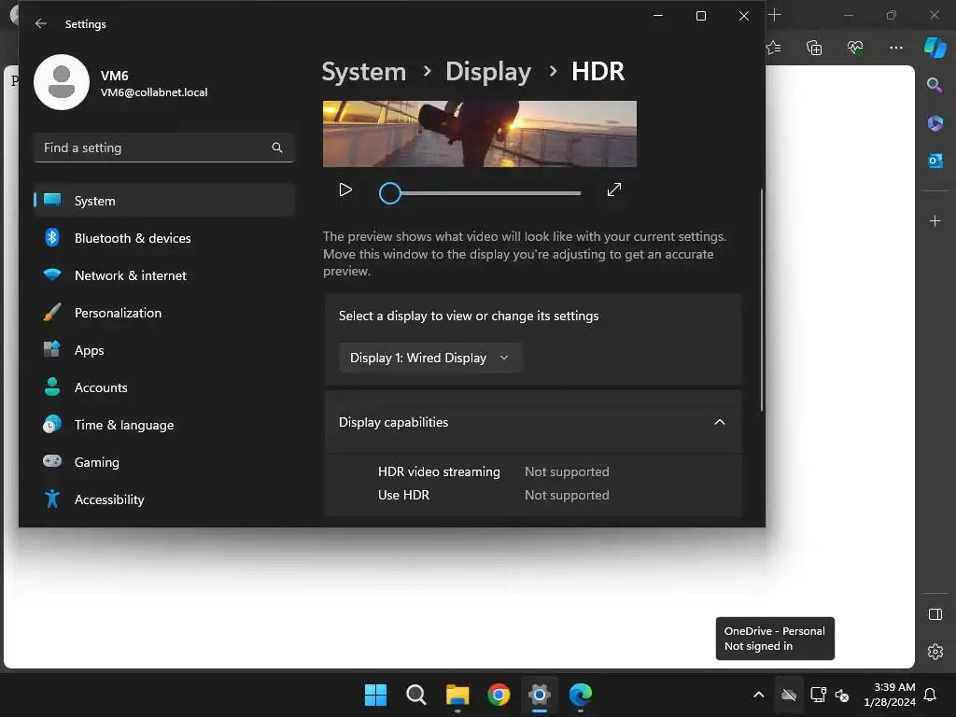Image resolution: width=956 pixels, height=717 pixels.
Task: Open Edge sidebar settings gear
Action: [x=935, y=652]
